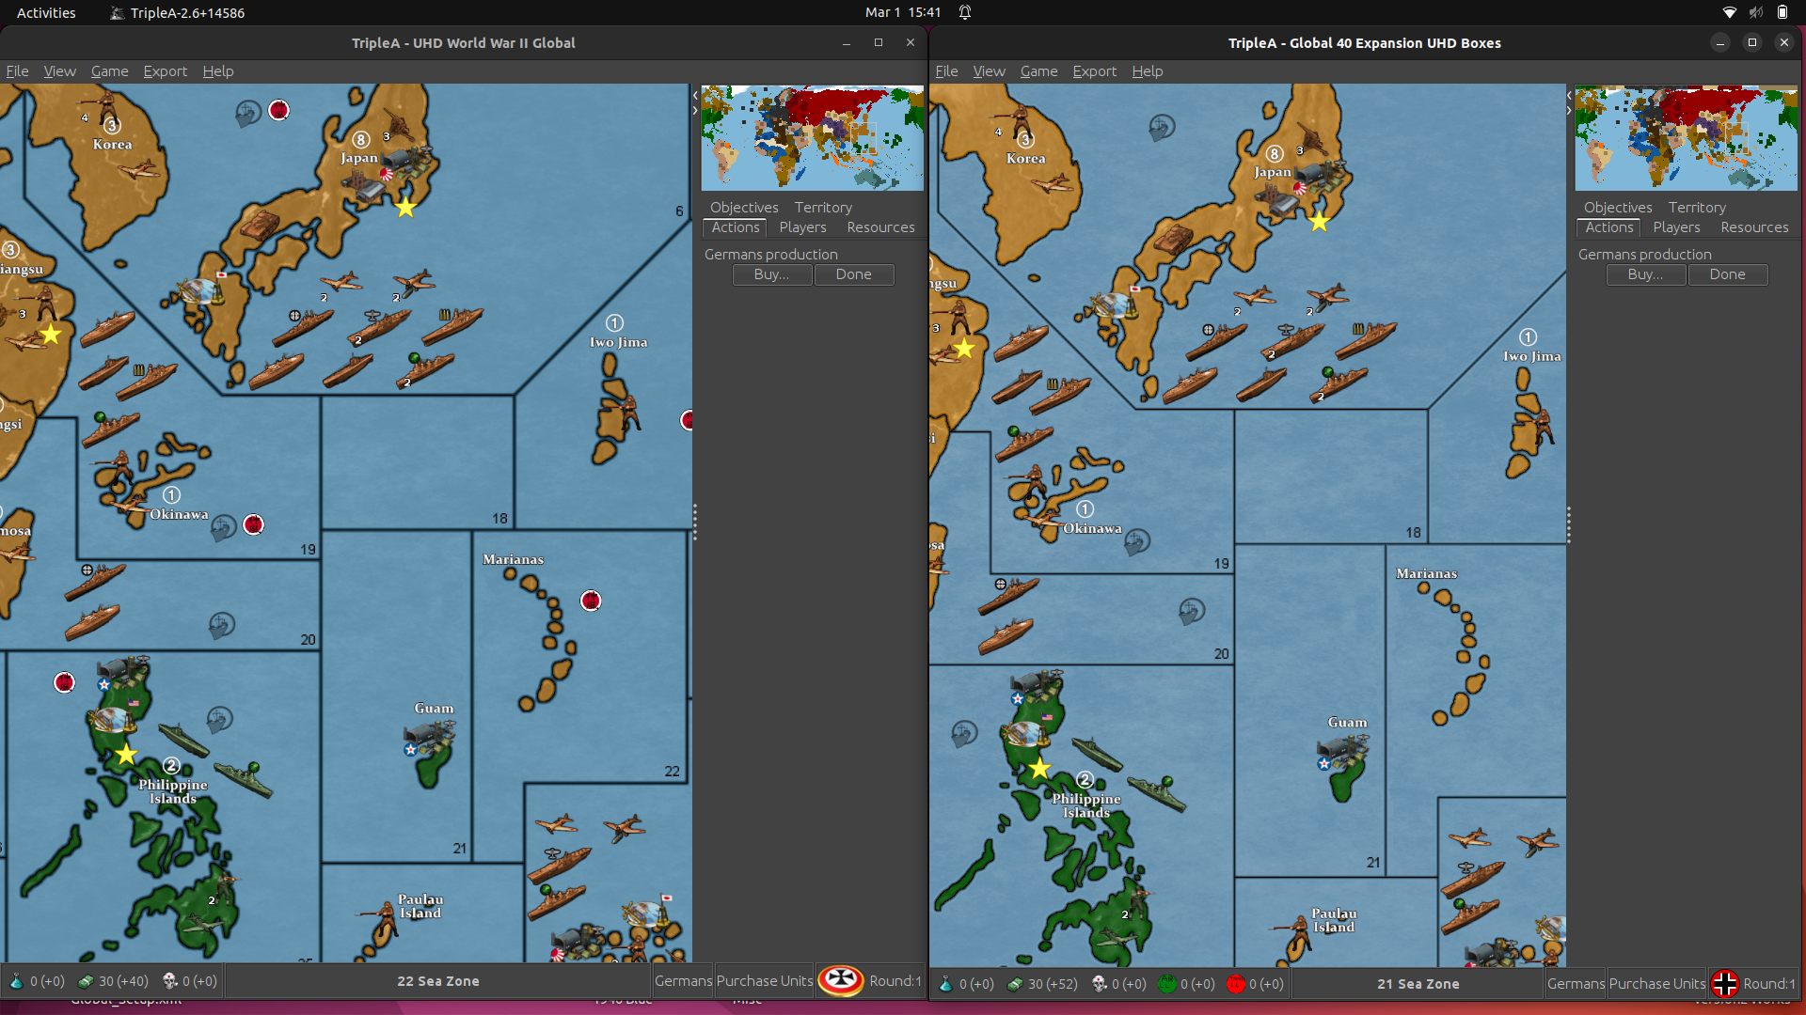Open notifications bell in top bar
Viewport: 1806px width, 1015px height.
(x=965, y=12)
